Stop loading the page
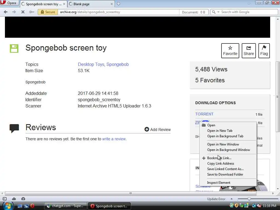This screenshot has width=280, height=210. [x=23, y=12]
